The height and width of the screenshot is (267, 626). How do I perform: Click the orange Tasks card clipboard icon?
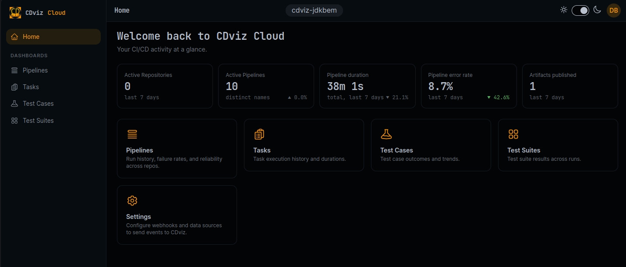coord(259,134)
